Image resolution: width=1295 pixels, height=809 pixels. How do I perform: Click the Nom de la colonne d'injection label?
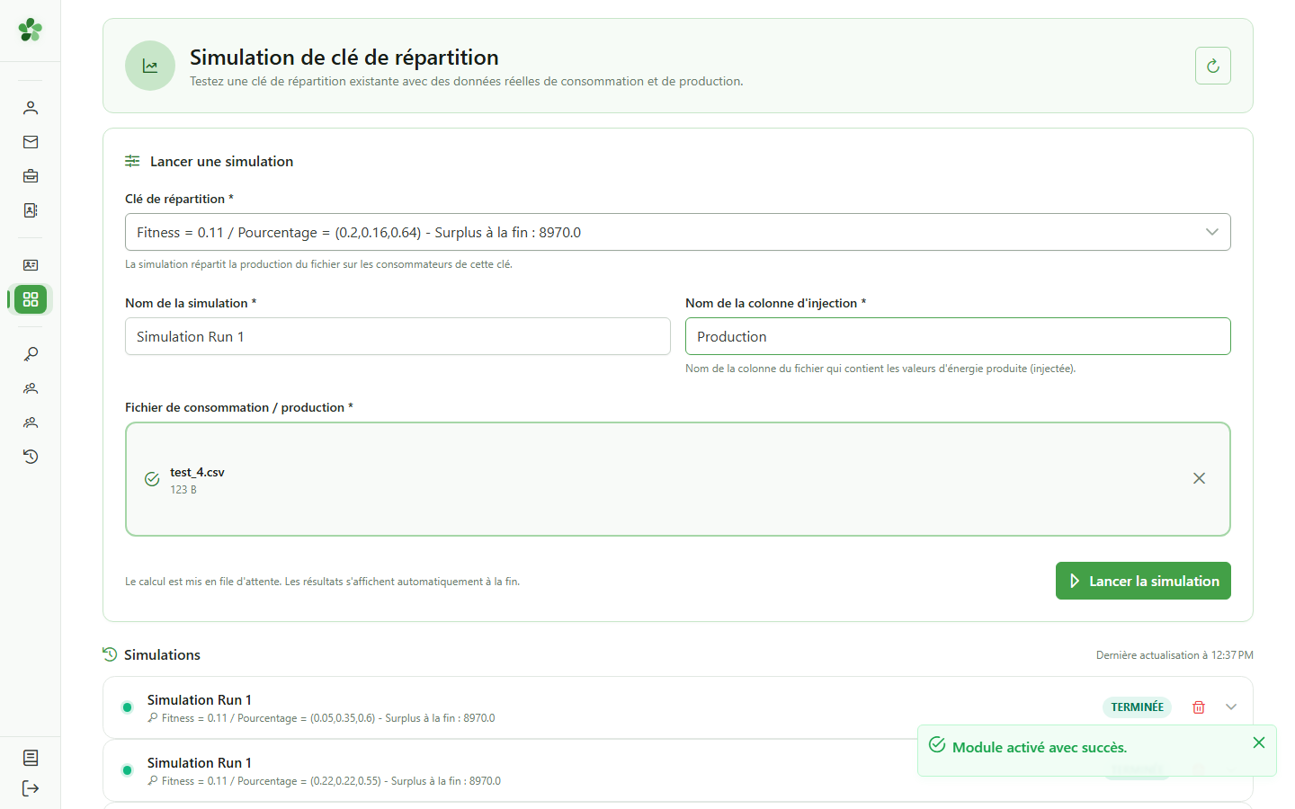(x=775, y=303)
